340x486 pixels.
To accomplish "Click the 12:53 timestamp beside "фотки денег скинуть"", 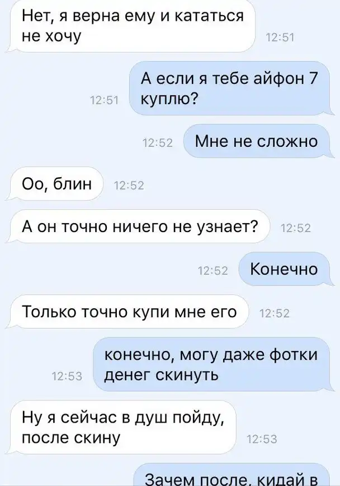I will 67,376.
